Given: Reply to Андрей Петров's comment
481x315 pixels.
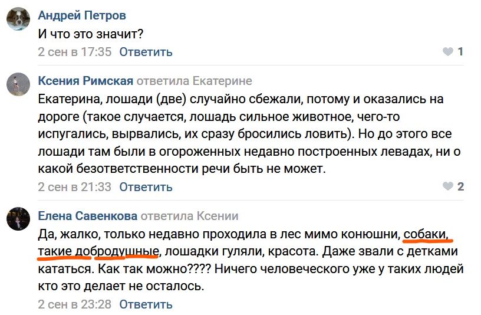Looking at the screenshot, I should coord(146,52).
